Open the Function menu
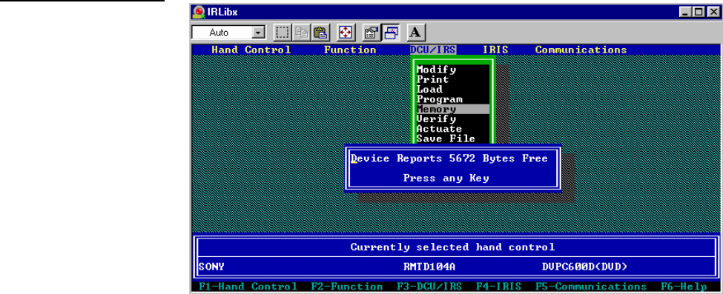723x294 pixels. coord(350,50)
